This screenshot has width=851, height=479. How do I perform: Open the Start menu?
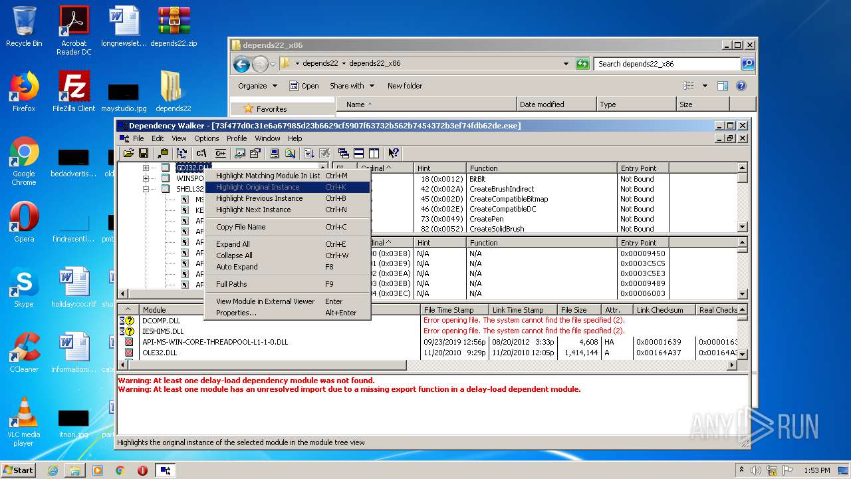pos(18,470)
